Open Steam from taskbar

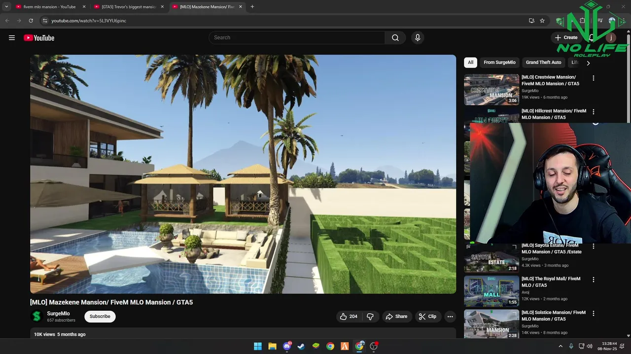point(301,346)
